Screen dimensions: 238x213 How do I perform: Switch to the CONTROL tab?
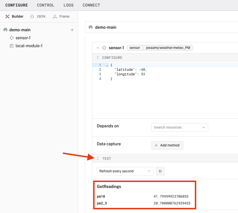45,5
